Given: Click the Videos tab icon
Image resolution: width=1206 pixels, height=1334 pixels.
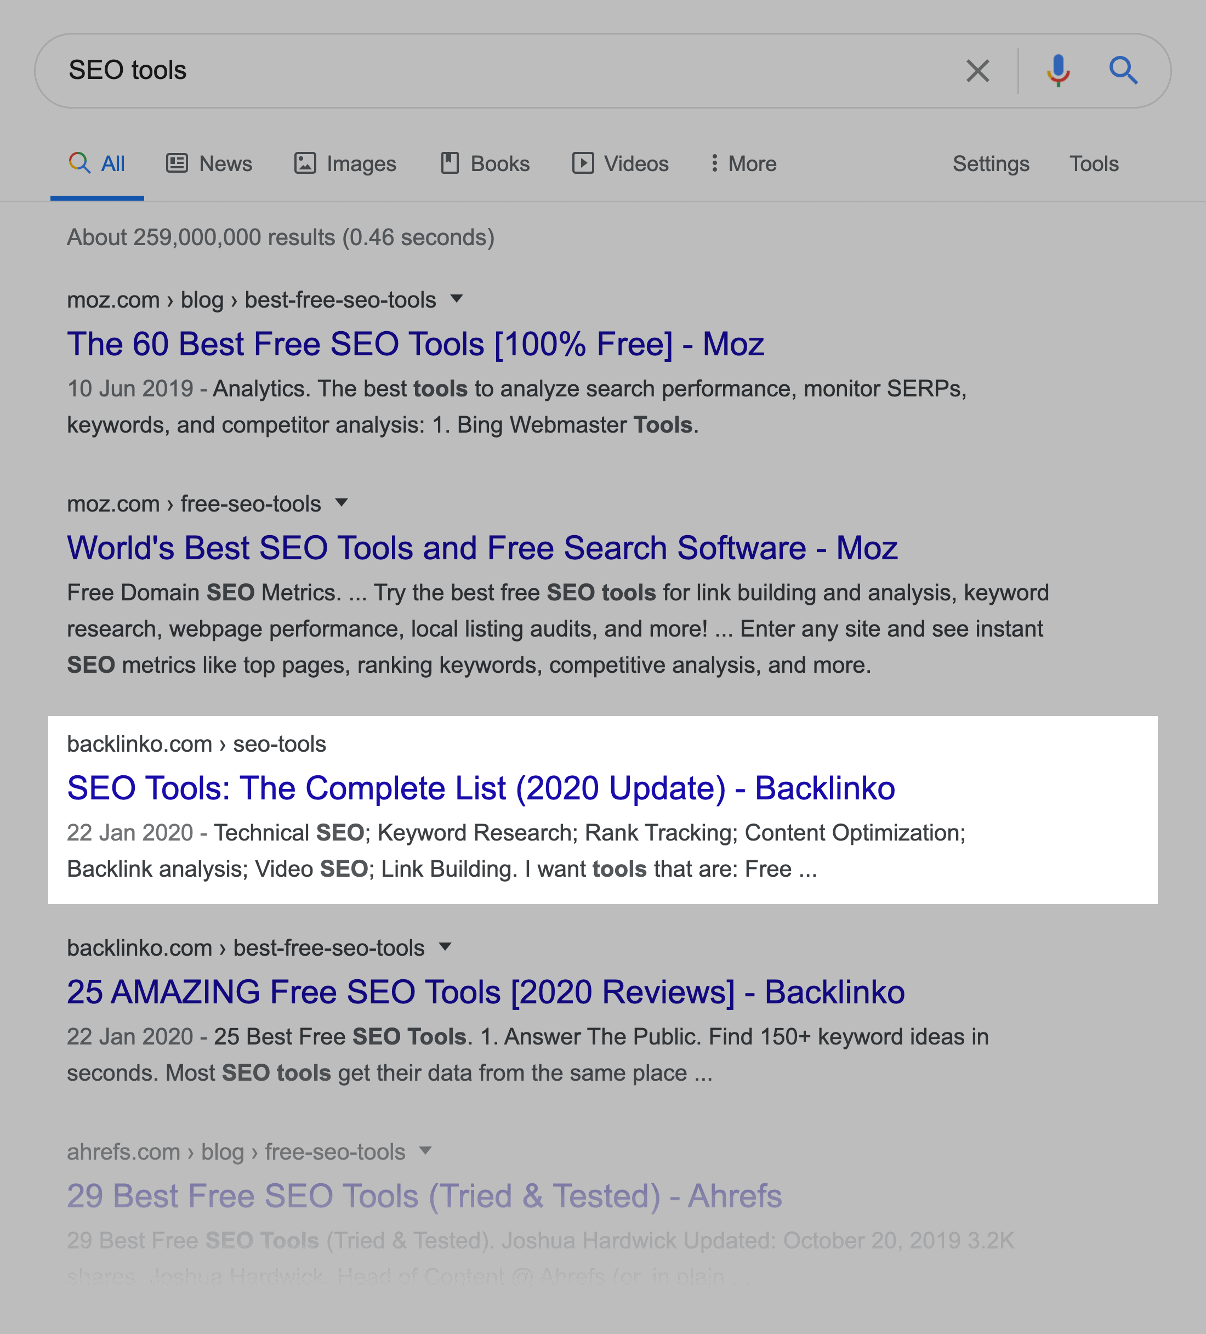Looking at the screenshot, I should click(x=578, y=163).
